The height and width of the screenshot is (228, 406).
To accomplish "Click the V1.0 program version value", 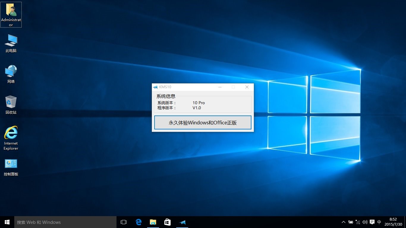I will tap(197, 108).
